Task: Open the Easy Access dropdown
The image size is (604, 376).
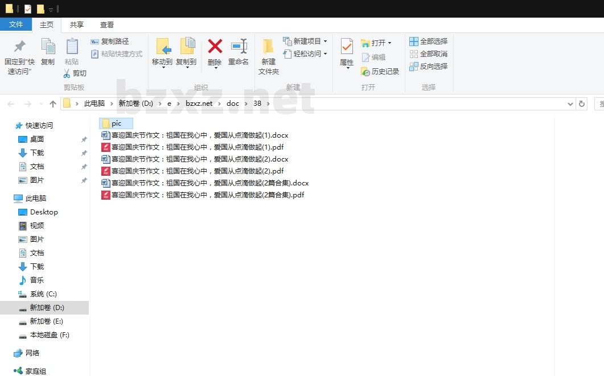Action: coord(325,54)
